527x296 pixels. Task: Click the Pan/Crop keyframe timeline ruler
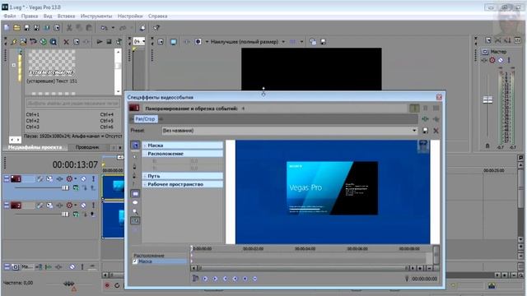(x=311, y=248)
